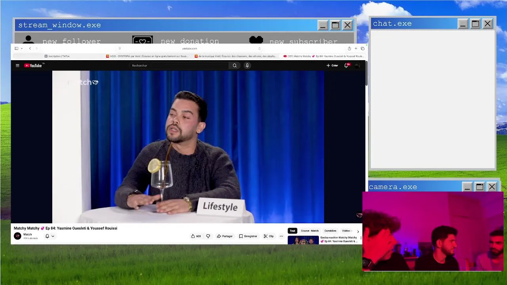Select the Tout filter chip
This screenshot has width=507, height=285.
tap(292, 231)
